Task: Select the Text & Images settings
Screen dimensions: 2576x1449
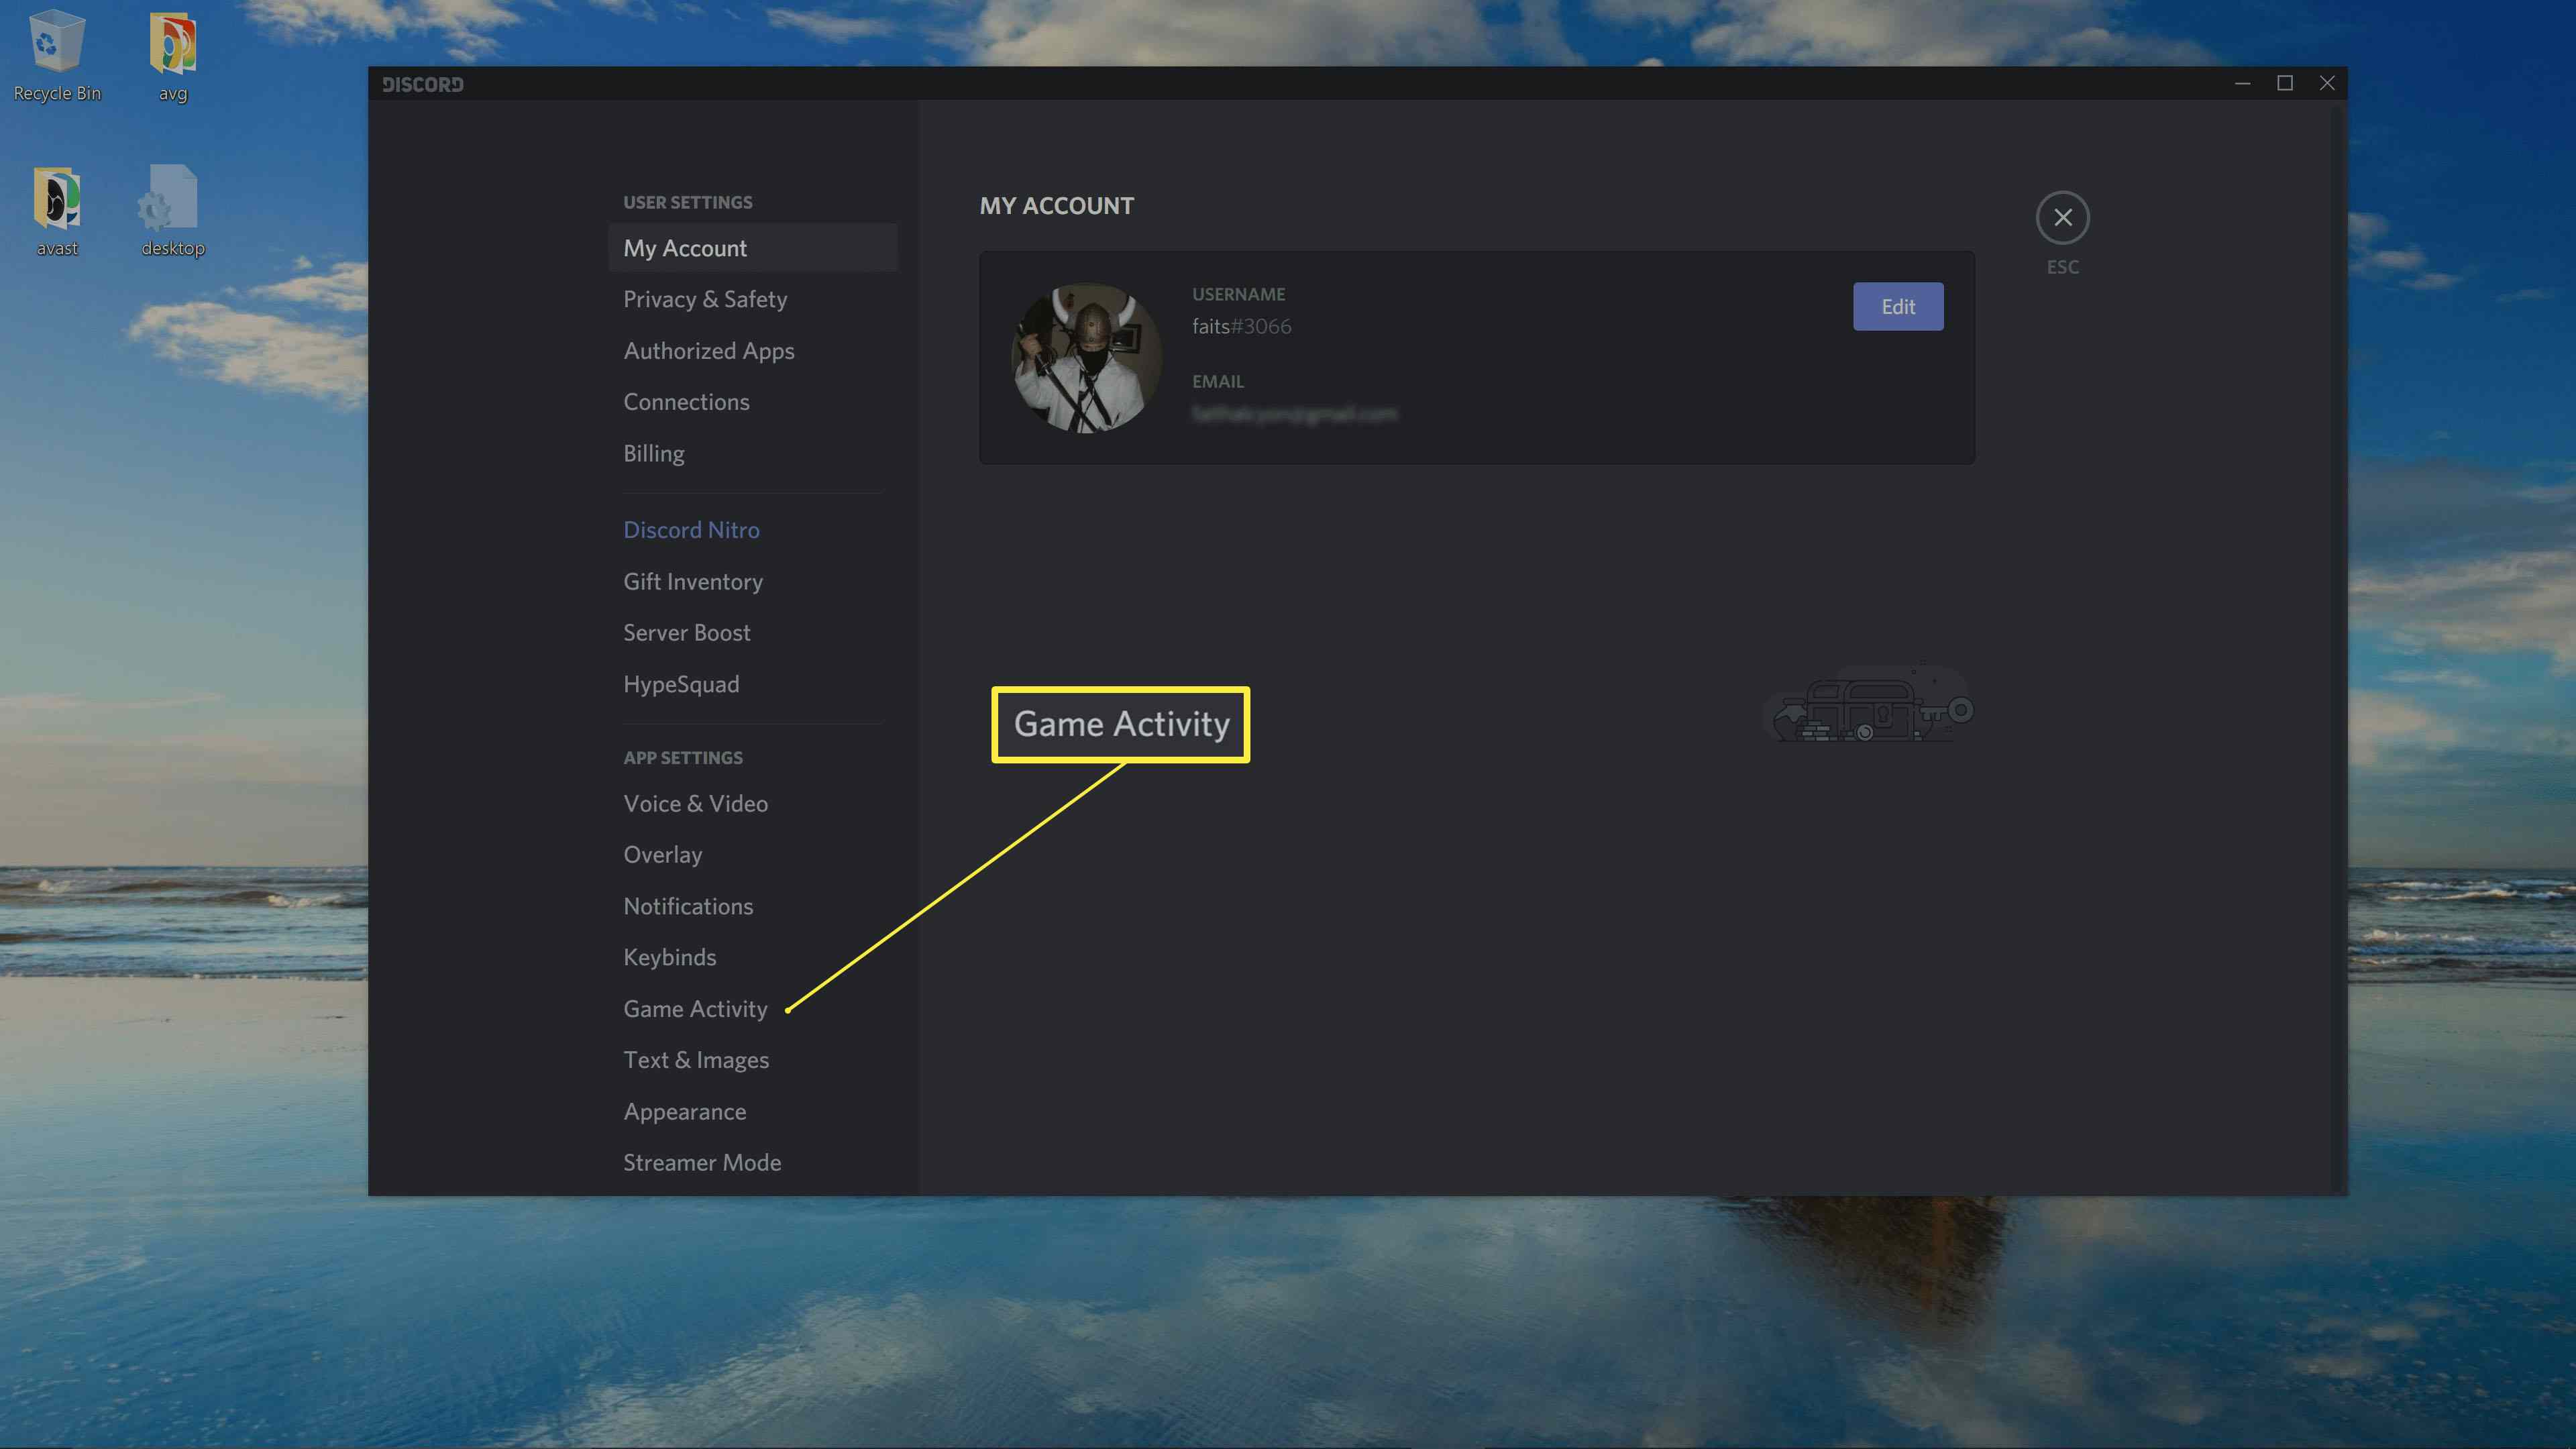Action: 695,1058
